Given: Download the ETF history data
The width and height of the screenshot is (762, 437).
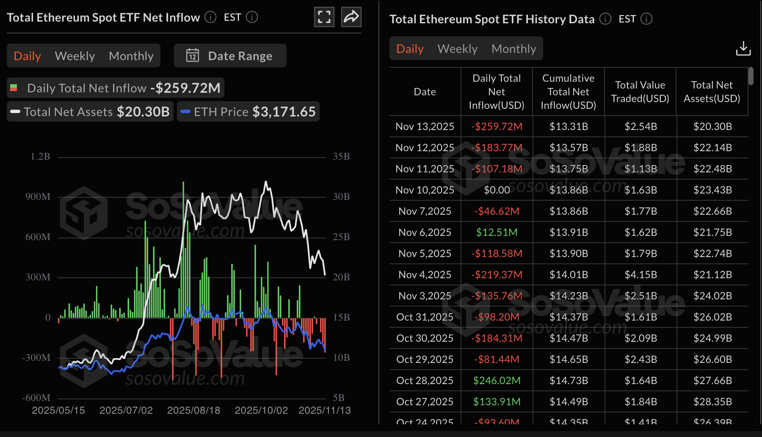Looking at the screenshot, I should tap(743, 48).
